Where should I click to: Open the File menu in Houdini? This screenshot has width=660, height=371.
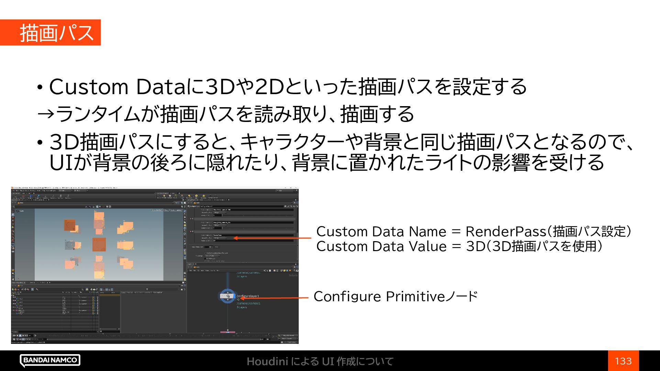click(x=14, y=191)
